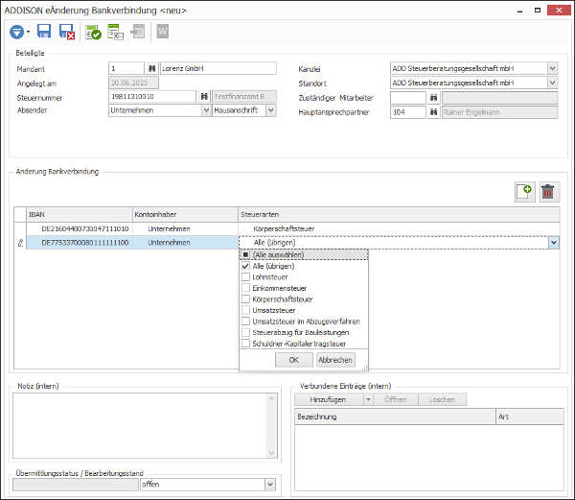Click the blue round menu icon in toolbar
575x500 pixels.
16,32
